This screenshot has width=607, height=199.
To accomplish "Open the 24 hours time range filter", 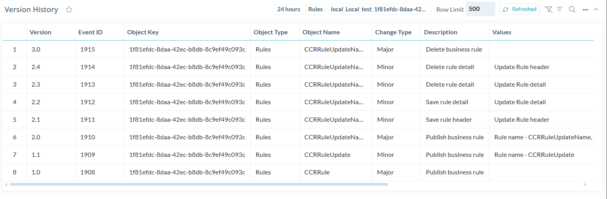I will [289, 9].
